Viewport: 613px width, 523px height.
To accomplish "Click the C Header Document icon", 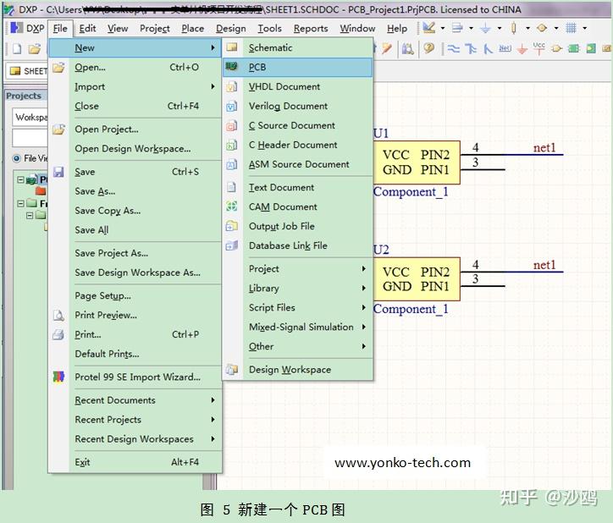I will point(231,145).
